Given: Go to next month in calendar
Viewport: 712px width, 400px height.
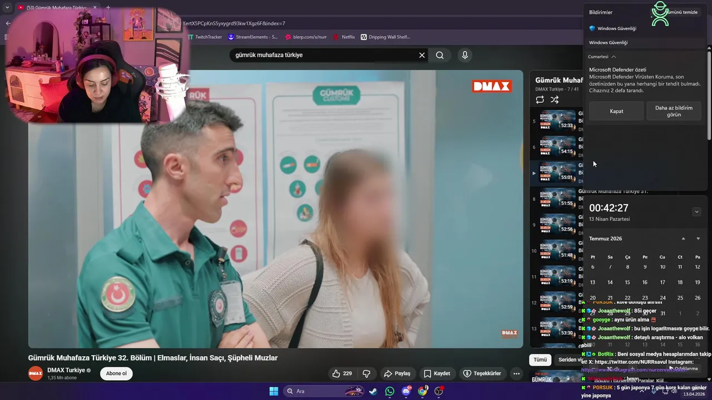Looking at the screenshot, I should pyautogui.click(x=698, y=238).
